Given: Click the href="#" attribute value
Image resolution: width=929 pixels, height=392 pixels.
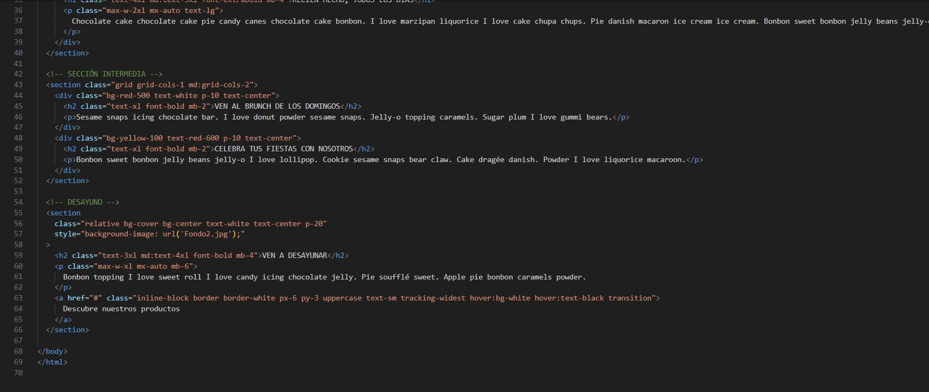Looking at the screenshot, I should 95,298.
